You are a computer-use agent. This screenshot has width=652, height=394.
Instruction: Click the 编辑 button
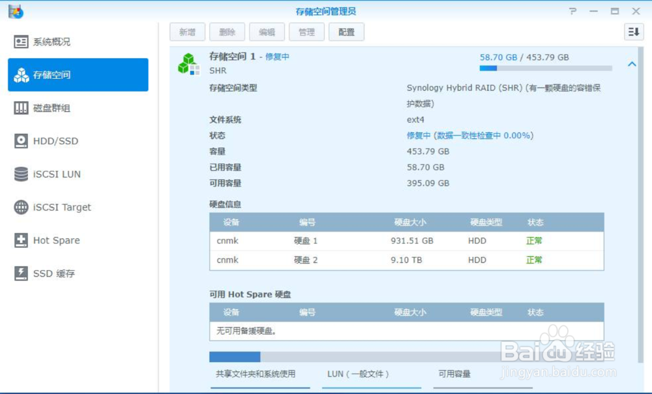click(x=267, y=32)
